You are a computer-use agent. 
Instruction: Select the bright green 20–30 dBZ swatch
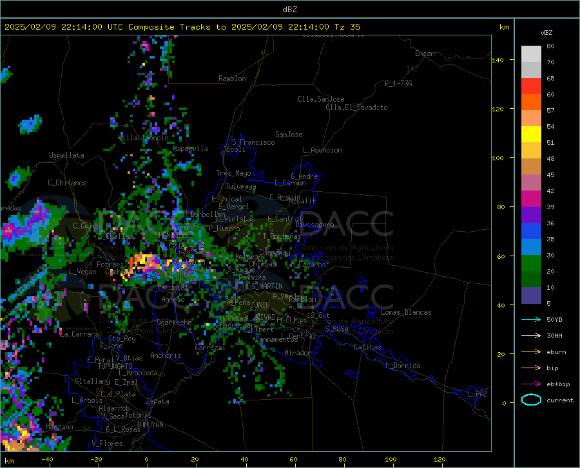tap(531, 263)
